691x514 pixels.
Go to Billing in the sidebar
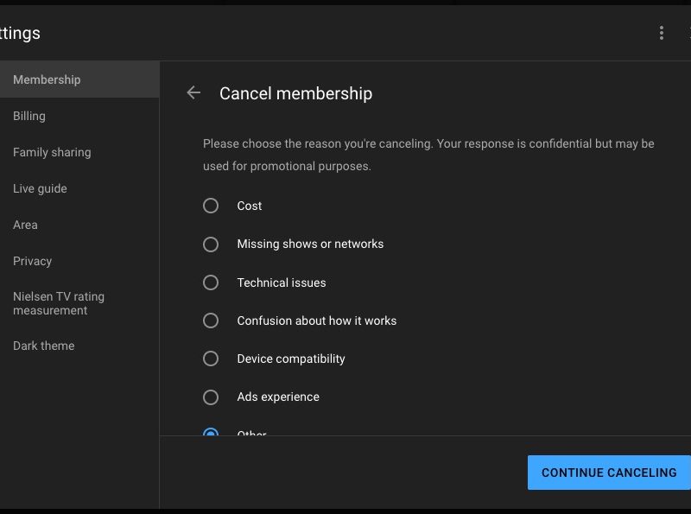[29, 116]
